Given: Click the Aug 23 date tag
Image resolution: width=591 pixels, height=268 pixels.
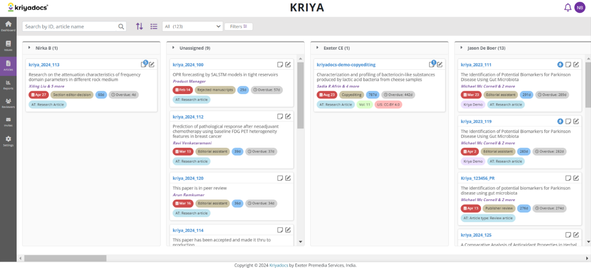Looking at the screenshot, I should [327, 95].
